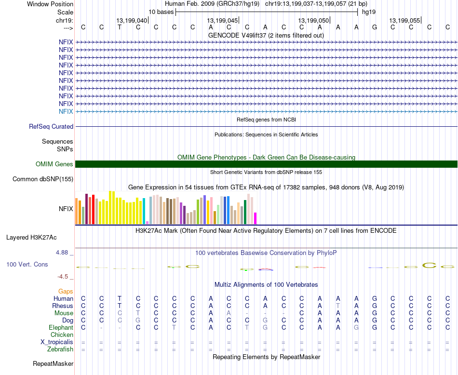This screenshot has height=375, width=458.
Task: Click the Elephant alignment row label
Action: [x=61, y=328]
